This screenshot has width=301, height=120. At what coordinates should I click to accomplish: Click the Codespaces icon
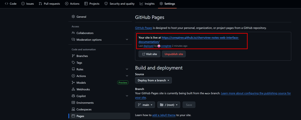click(73, 109)
